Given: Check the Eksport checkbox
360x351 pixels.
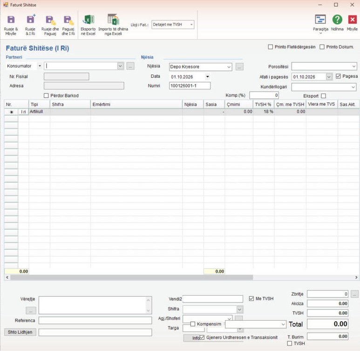Looking at the screenshot, I should 323,96.
